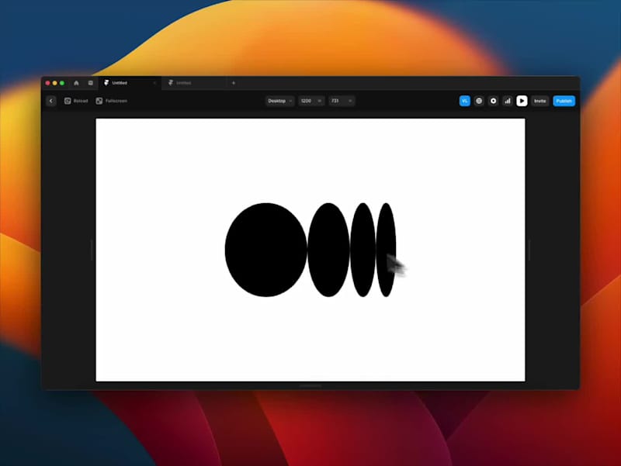Click the green maximize window button
Image resolution: width=621 pixels, height=466 pixels.
coord(62,83)
